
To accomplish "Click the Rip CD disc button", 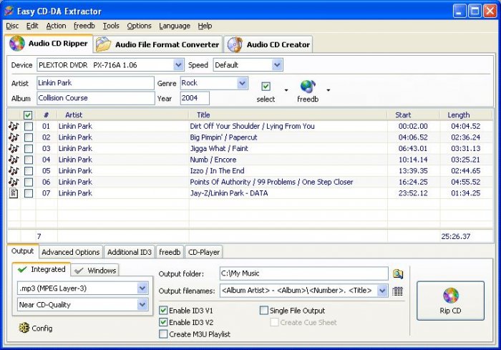I will point(450,301).
